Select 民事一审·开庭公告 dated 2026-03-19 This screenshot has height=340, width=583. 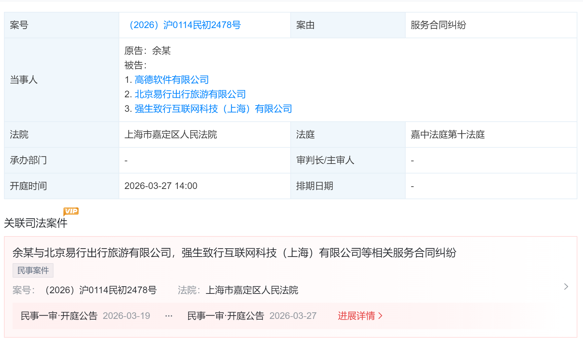click(85, 316)
